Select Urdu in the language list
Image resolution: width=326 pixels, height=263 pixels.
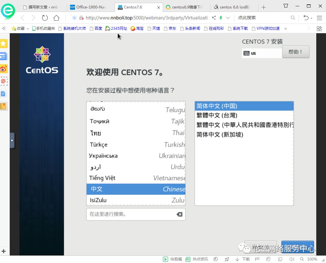[x=136, y=167]
